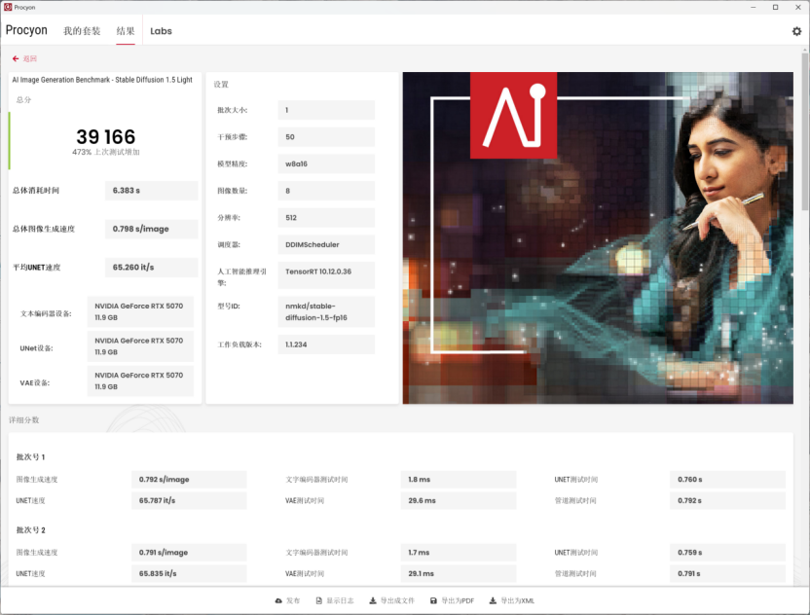Select the 结果 tab
810x615 pixels.
coord(126,31)
